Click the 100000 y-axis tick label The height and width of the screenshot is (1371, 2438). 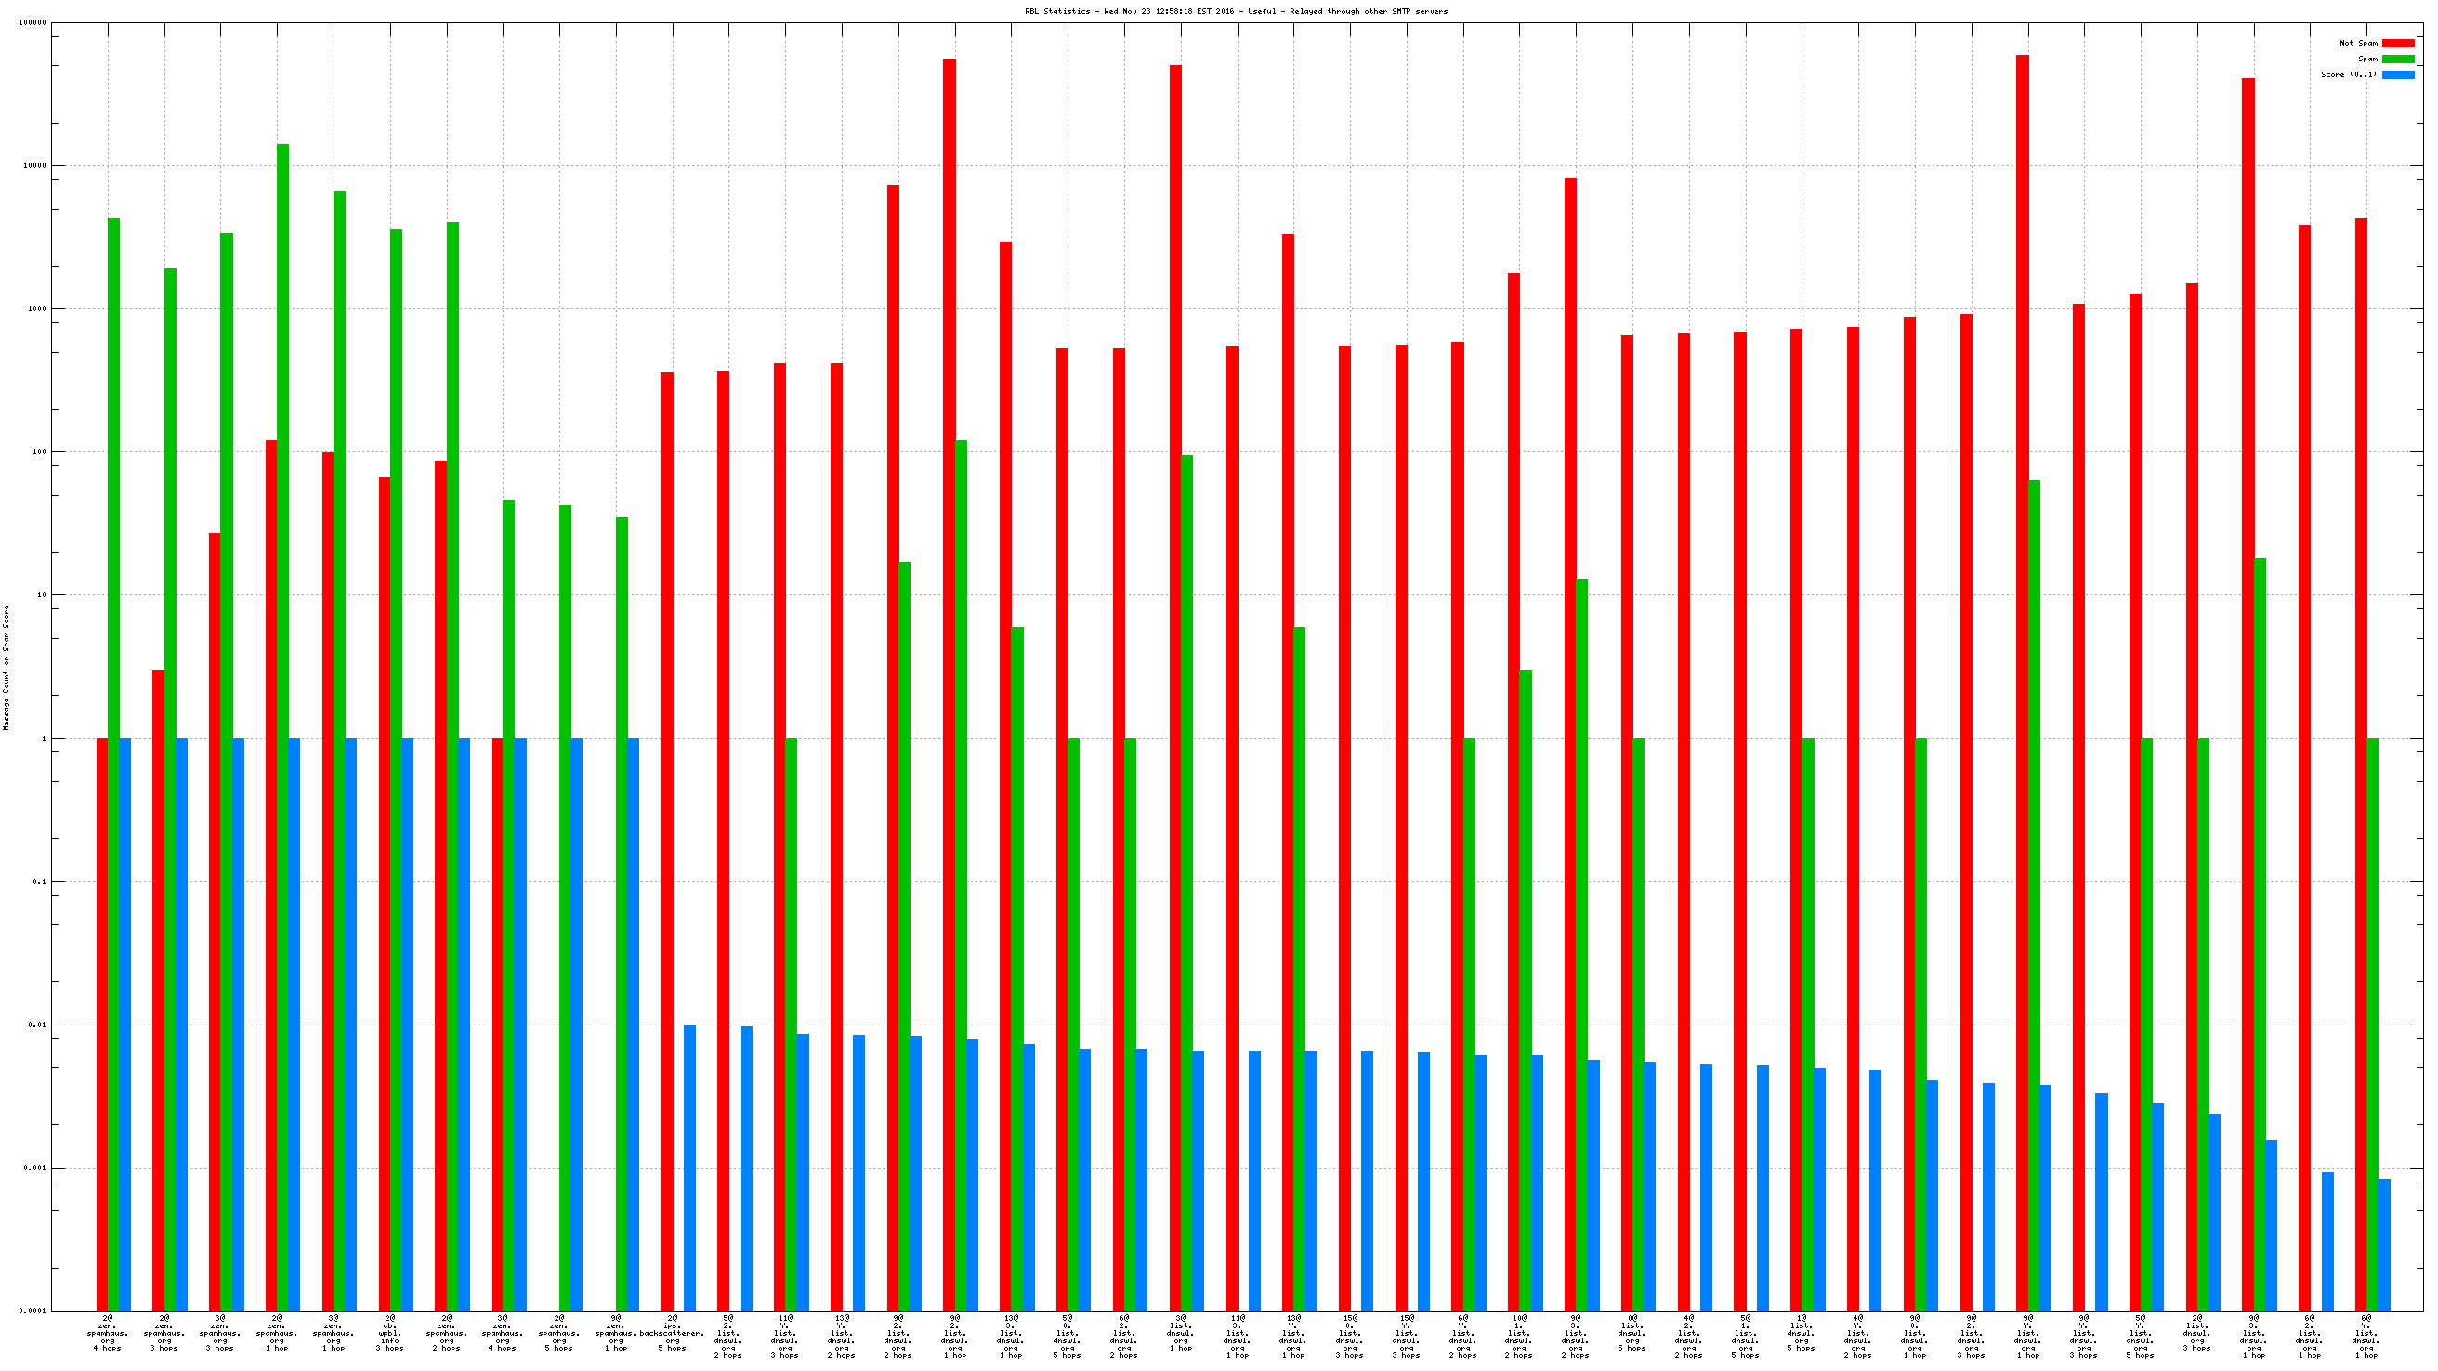point(33,22)
